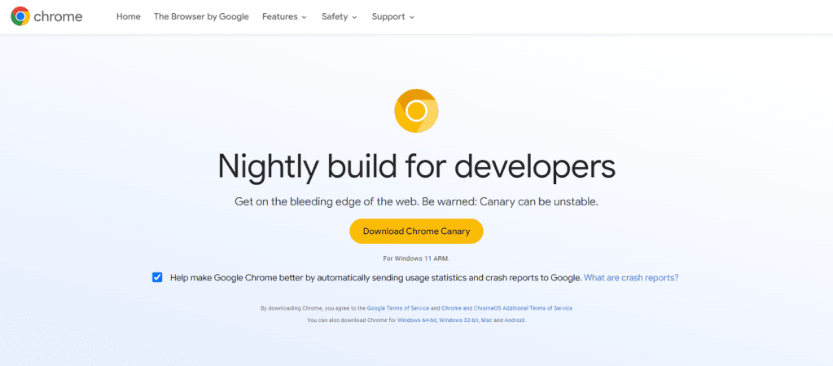
Task: Open the Safety dropdown menu
Action: pyautogui.click(x=339, y=16)
